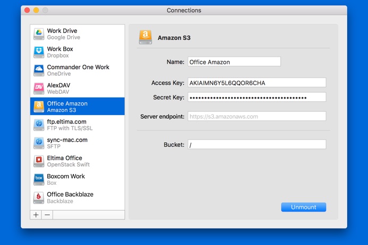Click the Bucket input field

pos(257,144)
